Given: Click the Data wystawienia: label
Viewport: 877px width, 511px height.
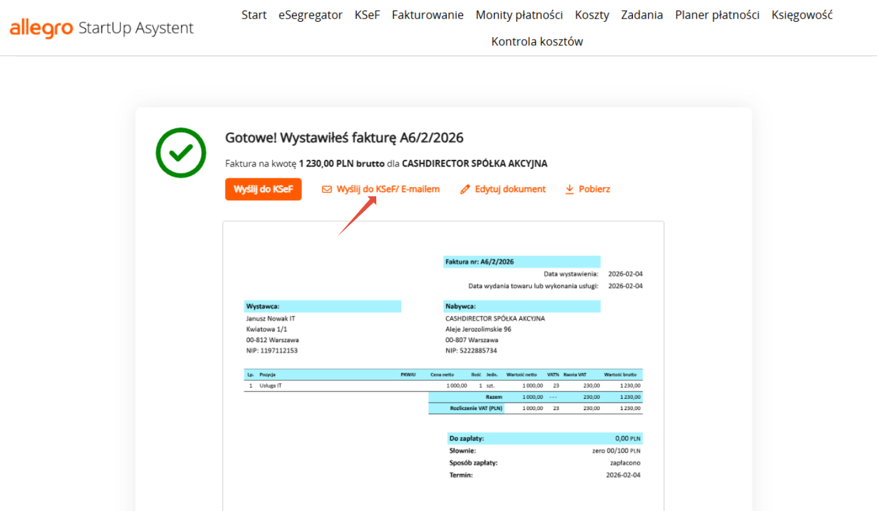Looking at the screenshot, I should click(571, 274).
